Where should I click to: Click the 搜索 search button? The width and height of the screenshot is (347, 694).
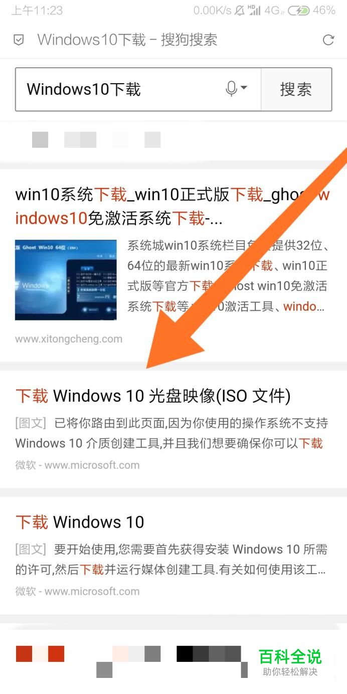pos(296,89)
